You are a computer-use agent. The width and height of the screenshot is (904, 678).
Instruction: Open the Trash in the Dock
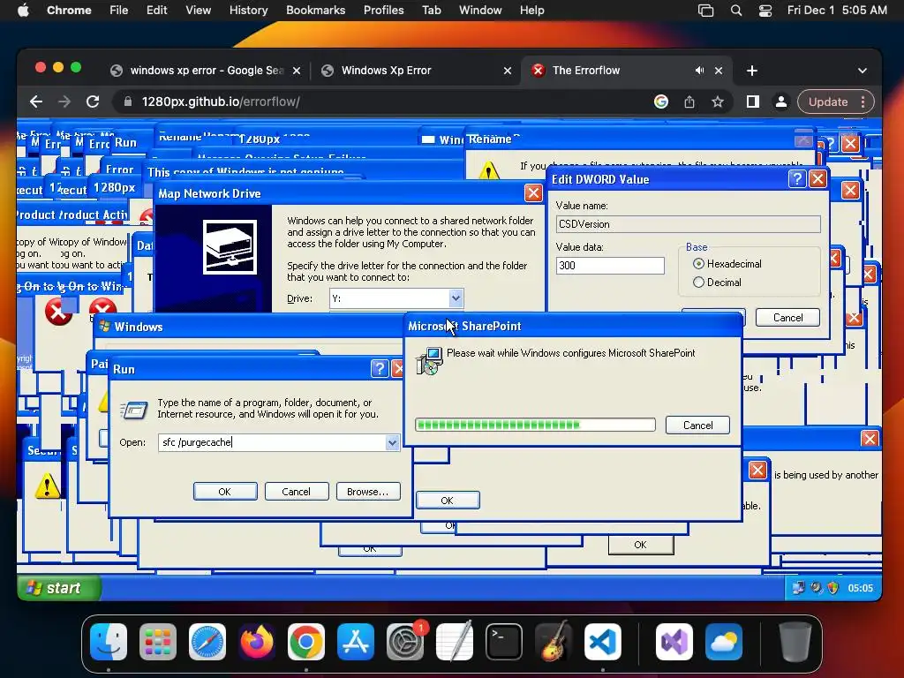(795, 642)
